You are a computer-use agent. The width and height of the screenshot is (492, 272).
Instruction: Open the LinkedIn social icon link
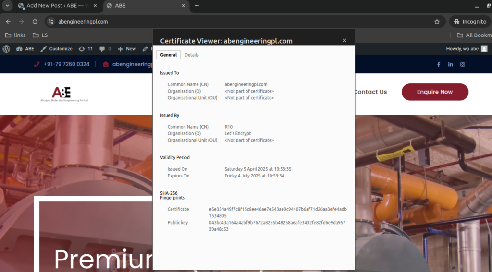pyautogui.click(x=450, y=64)
